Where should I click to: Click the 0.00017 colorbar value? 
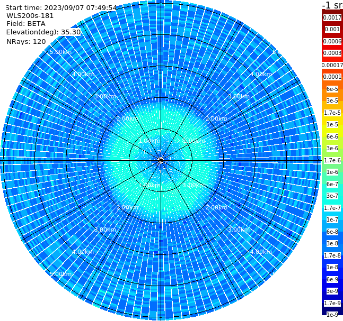click(332, 65)
